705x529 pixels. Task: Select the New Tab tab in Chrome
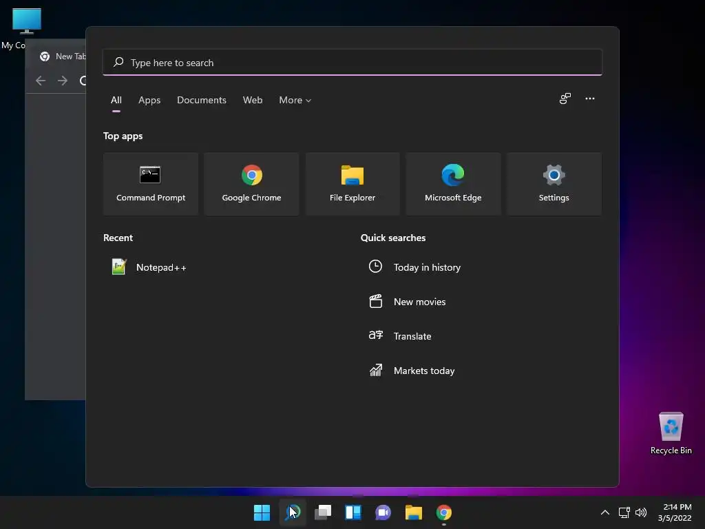coord(62,56)
